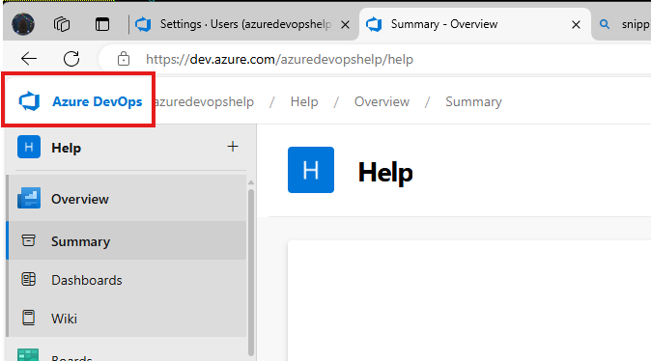Viewport: 651px width, 361px height.
Task: Select Dashboards in the sidebar menu
Action: [x=127, y=280]
